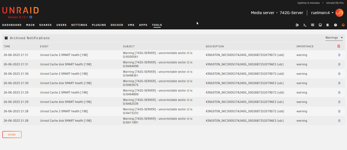347x150 pixels.
Task: Open the system log icon
Action: [x=328, y=25]
